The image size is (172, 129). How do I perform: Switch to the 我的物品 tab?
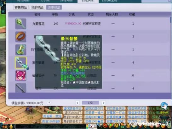click(37, 7)
